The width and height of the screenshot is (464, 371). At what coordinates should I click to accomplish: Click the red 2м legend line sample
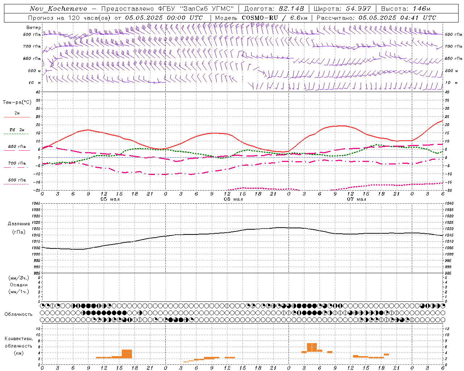click(17, 117)
